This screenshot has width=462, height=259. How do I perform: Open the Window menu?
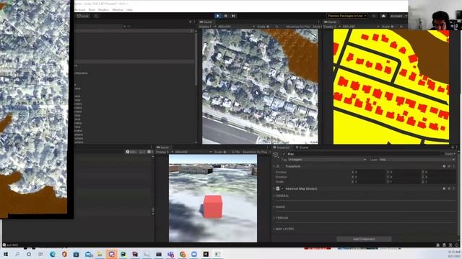coord(118,9)
